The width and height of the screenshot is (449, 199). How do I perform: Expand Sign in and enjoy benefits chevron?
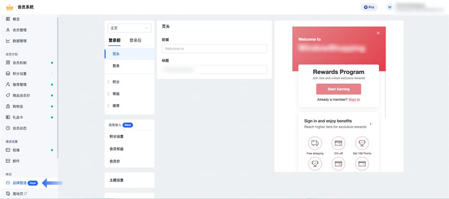point(370,124)
